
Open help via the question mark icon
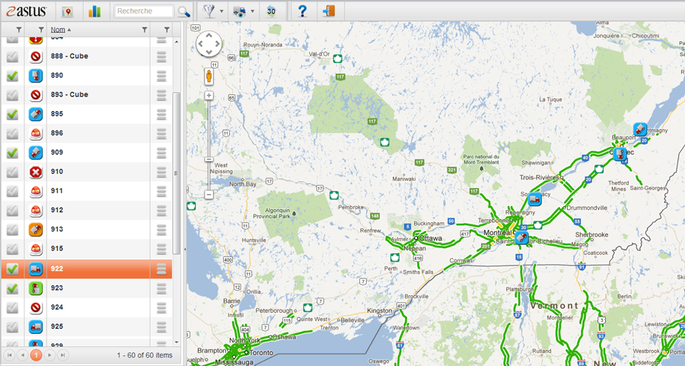(x=302, y=11)
